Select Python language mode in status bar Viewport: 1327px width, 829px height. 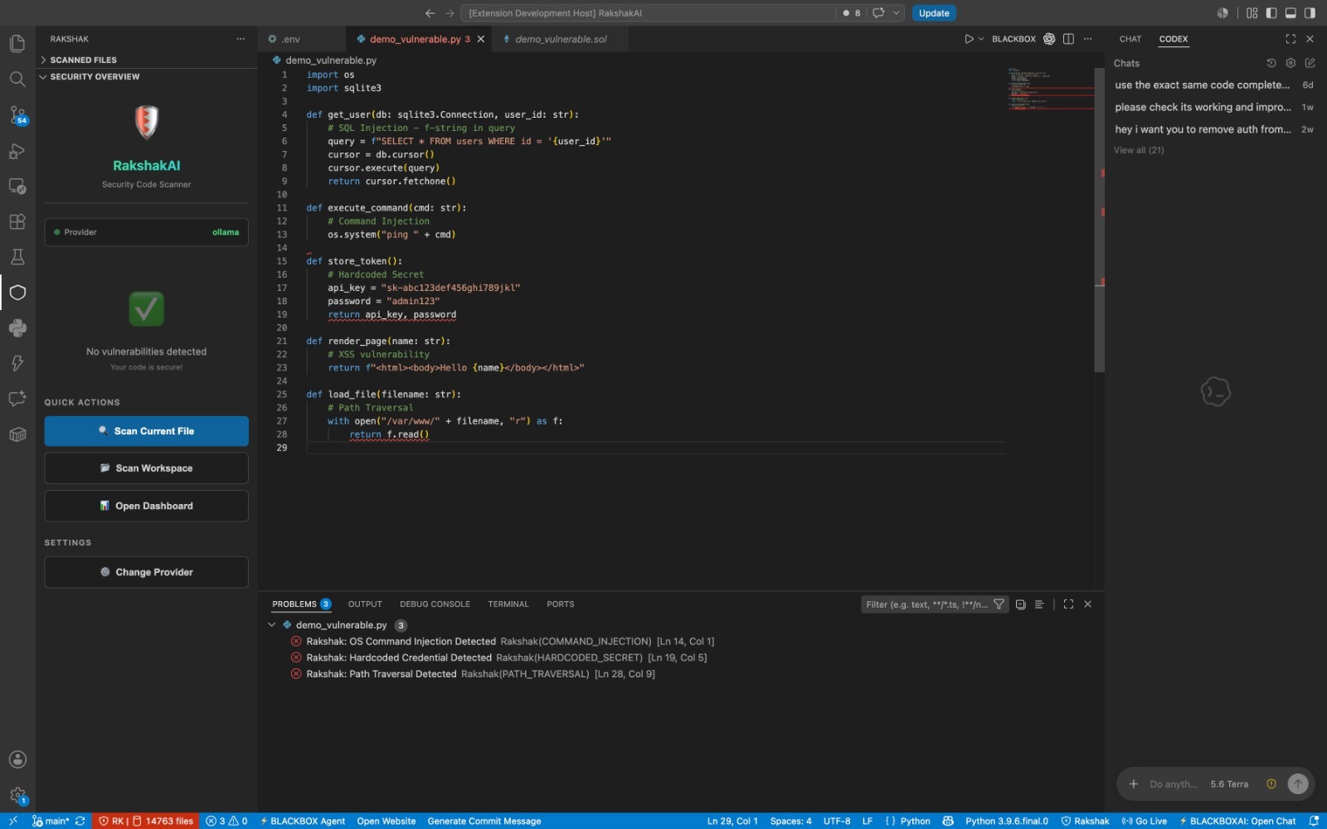(915, 821)
